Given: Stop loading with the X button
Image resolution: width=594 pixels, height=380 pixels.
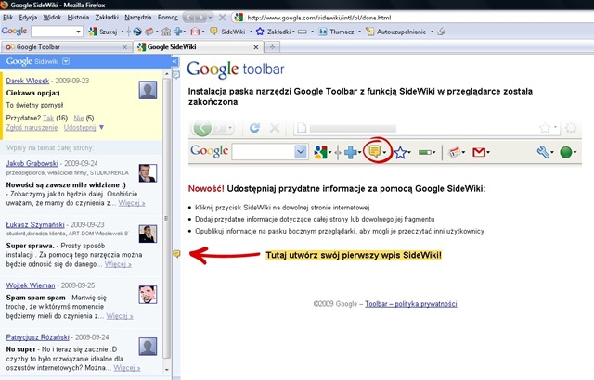Looking at the screenshot, I should (223, 18).
